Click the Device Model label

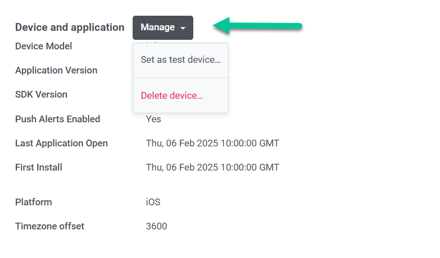[43, 46]
